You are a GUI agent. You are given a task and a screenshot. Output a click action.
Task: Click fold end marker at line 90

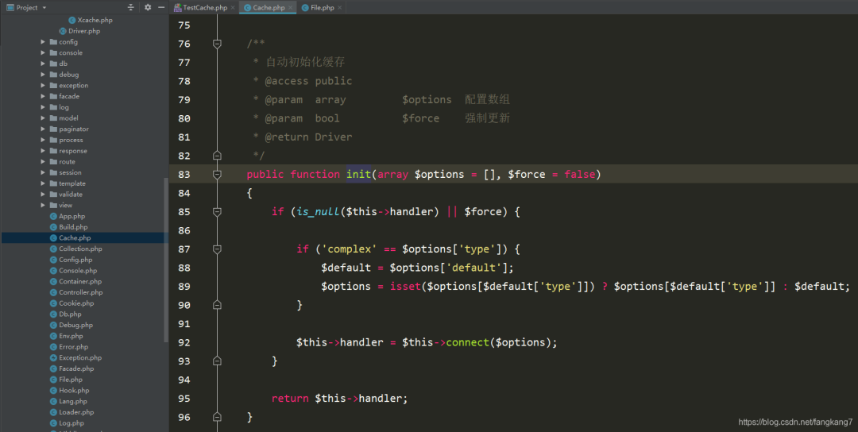pos(217,305)
